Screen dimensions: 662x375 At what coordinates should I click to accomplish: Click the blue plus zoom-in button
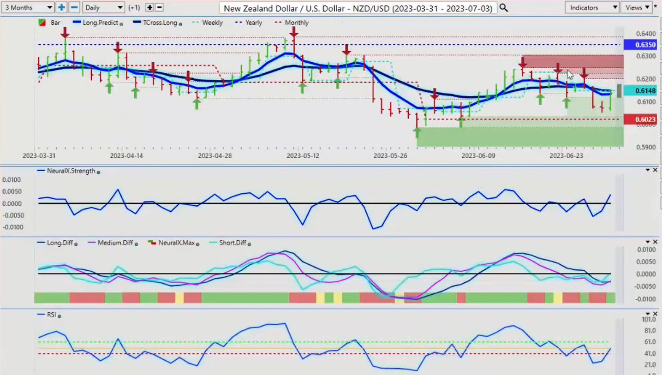61,7
